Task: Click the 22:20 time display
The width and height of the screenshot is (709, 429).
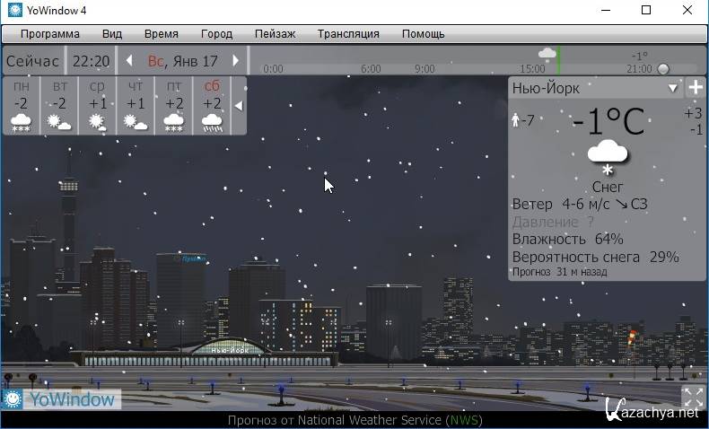Action: point(91,61)
